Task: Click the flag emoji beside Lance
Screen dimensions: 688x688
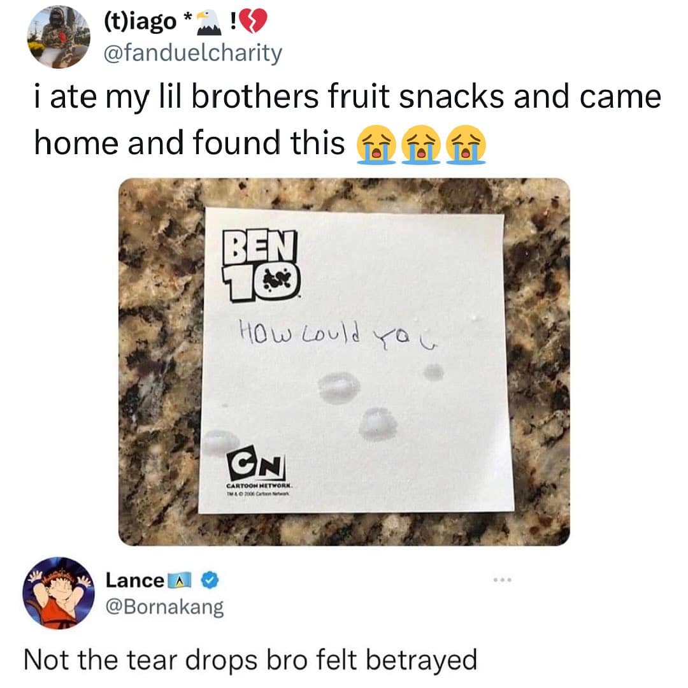Action: coord(179,580)
